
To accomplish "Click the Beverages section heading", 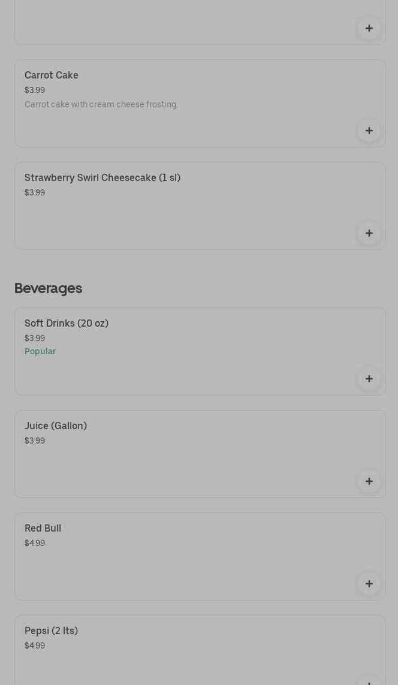I will click(48, 288).
